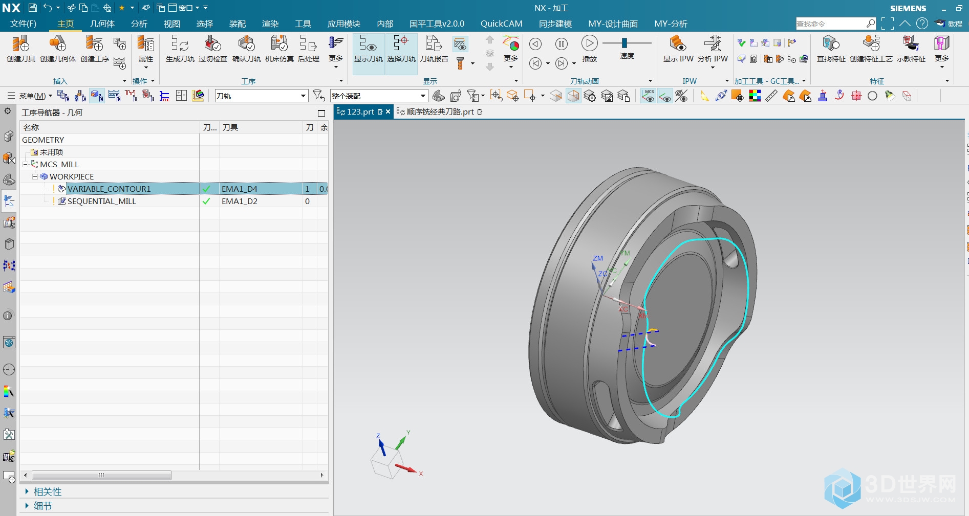Run Gouge Check (过切检查)
Screen dimensions: 969x516
coord(212,49)
